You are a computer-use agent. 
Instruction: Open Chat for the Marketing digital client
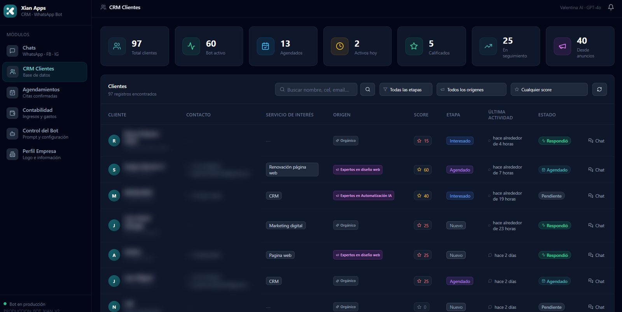point(596,225)
